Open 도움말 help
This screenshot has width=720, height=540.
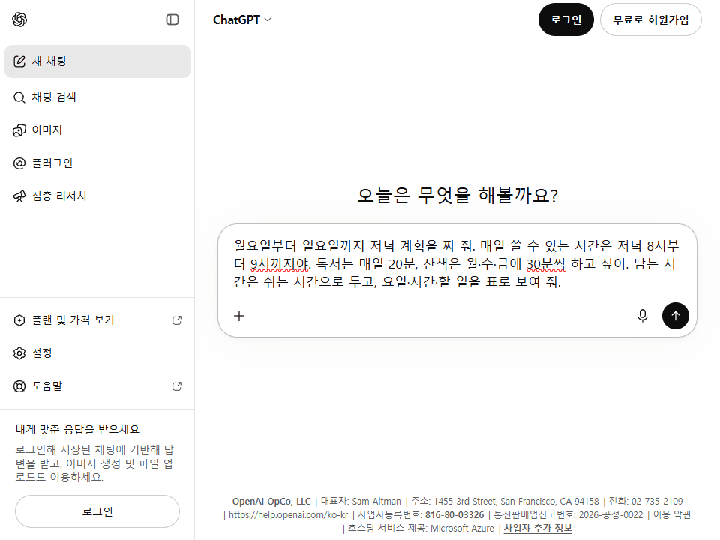pos(97,386)
